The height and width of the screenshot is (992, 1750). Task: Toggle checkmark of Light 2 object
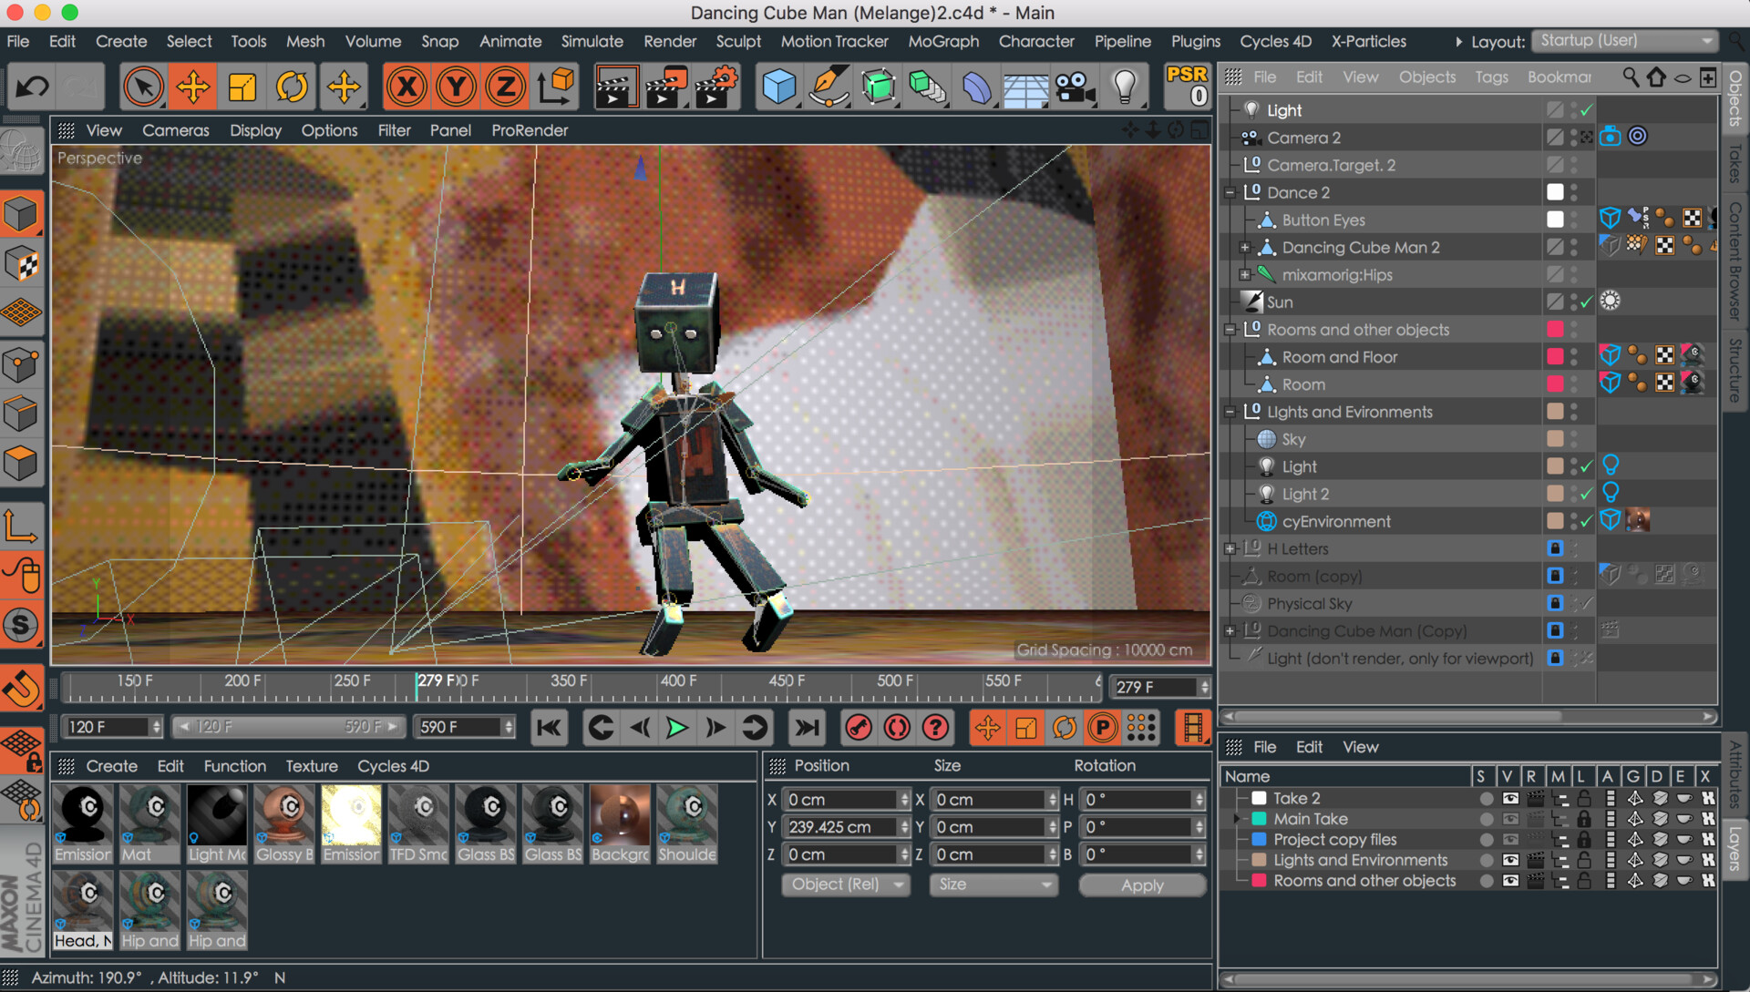tap(1587, 494)
